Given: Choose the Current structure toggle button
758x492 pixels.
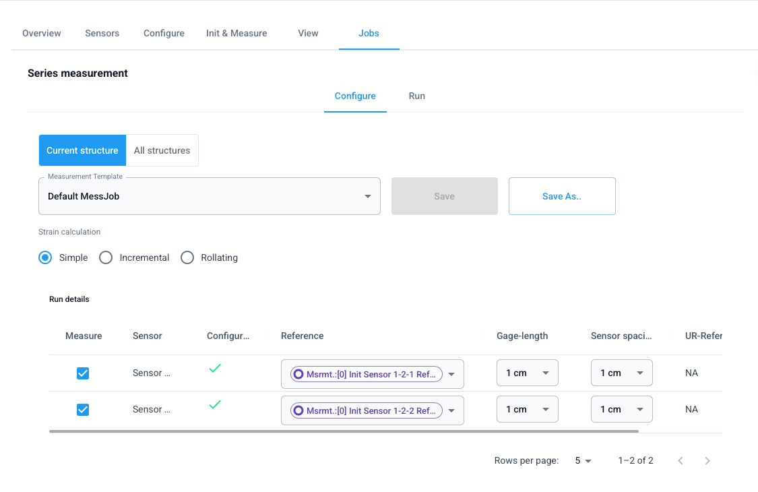Looking at the screenshot, I should (82, 150).
